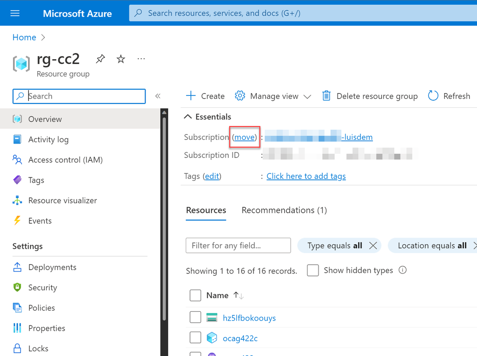Go to Home breadcrumb
The image size is (477, 356).
24,37
